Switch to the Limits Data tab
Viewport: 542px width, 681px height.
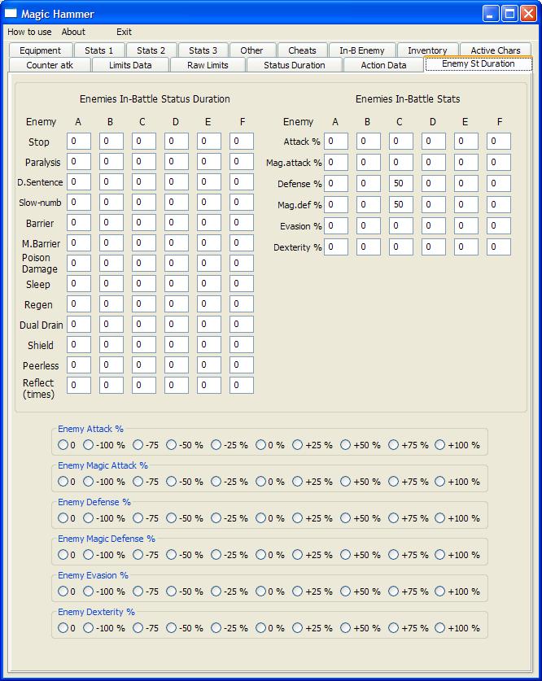point(130,65)
